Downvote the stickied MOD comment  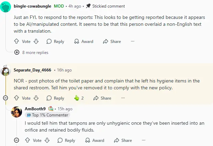pos(36,41)
